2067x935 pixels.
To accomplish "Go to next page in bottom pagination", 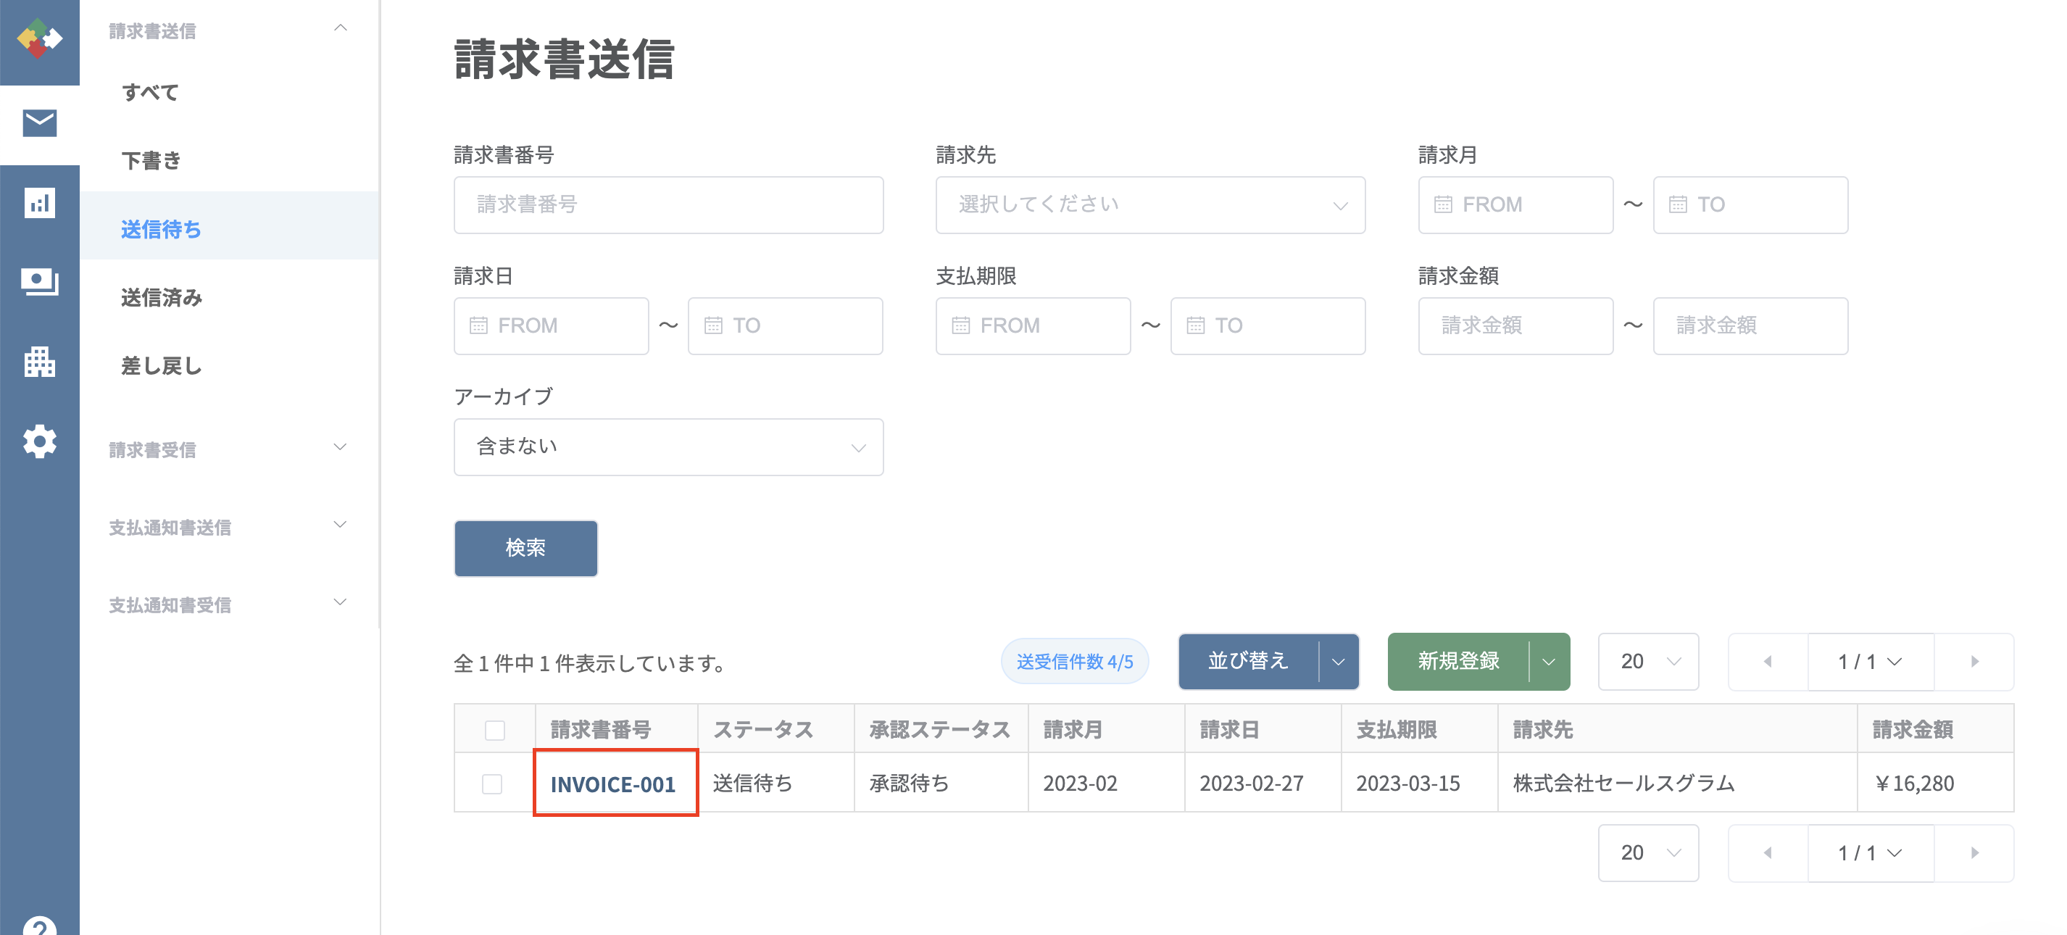I will coord(1975,852).
